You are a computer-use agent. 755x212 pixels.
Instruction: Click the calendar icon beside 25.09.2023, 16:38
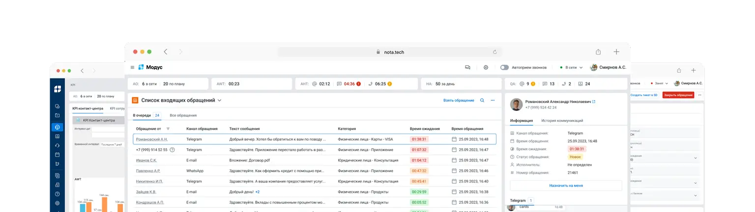pyautogui.click(x=454, y=192)
